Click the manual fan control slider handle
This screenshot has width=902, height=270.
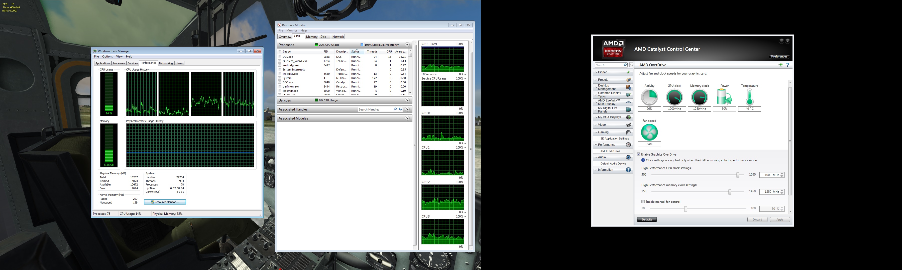686,209
